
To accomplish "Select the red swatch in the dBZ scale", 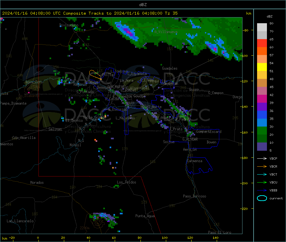I will pyautogui.click(x=262, y=43).
